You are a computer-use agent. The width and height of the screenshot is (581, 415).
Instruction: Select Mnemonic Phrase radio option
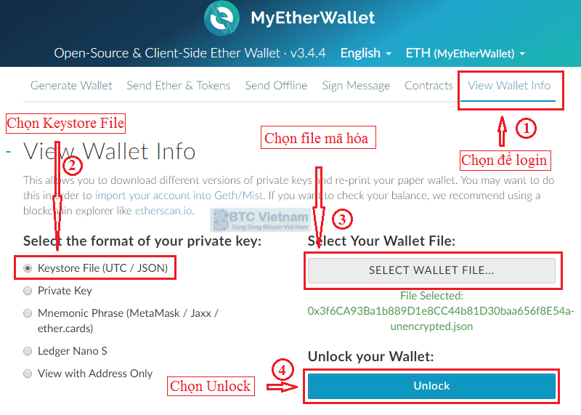pyautogui.click(x=28, y=313)
